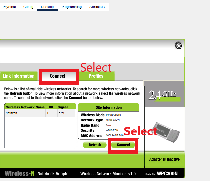Click the Wireless-N logo in footer
Screen dimensions: 210x181
[x=19, y=173]
